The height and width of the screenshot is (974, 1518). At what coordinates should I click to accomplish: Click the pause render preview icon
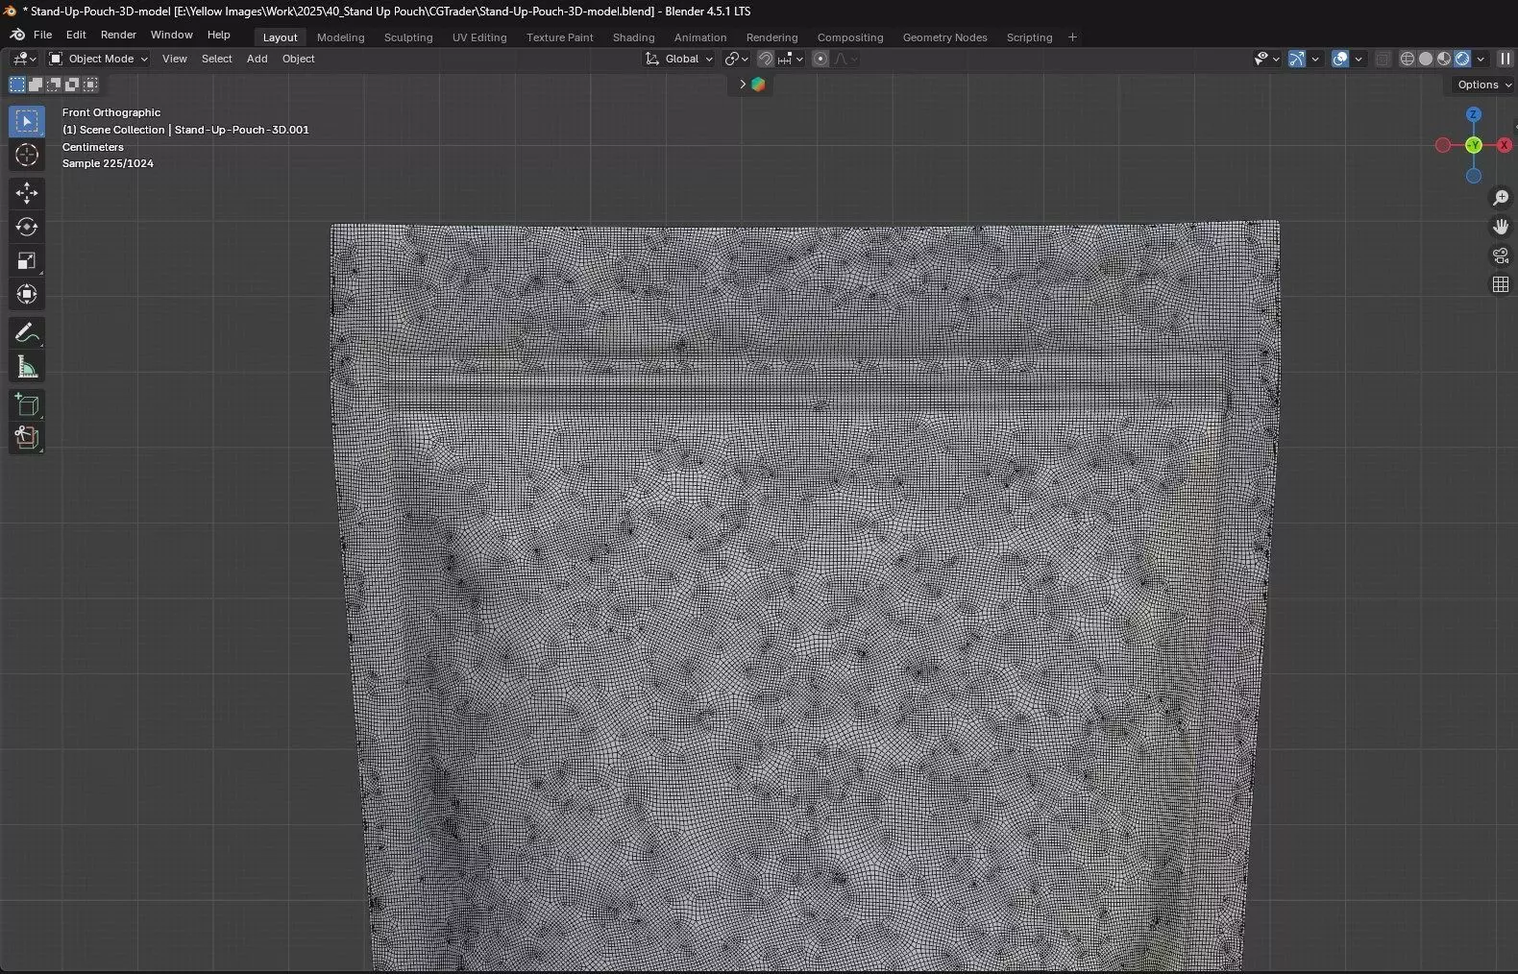coord(1505,59)
